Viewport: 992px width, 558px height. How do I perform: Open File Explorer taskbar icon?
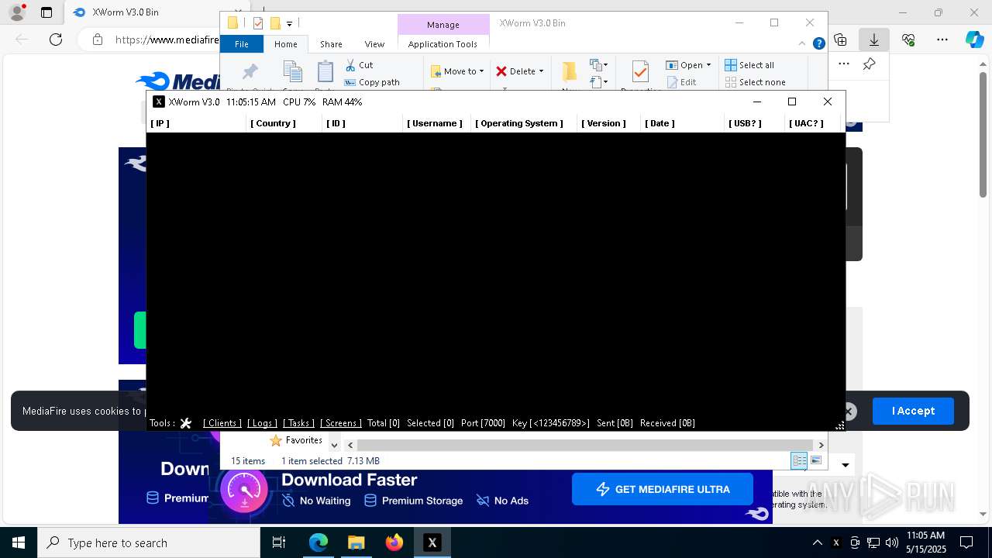click(356, 542)
